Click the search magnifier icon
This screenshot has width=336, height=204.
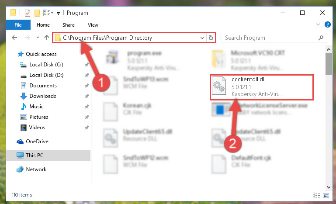tap(321, 38)
